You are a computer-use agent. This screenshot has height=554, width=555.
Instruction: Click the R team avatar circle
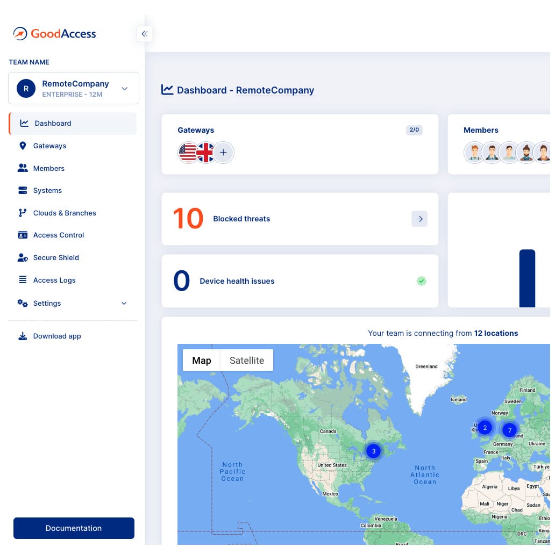point(26,89)
